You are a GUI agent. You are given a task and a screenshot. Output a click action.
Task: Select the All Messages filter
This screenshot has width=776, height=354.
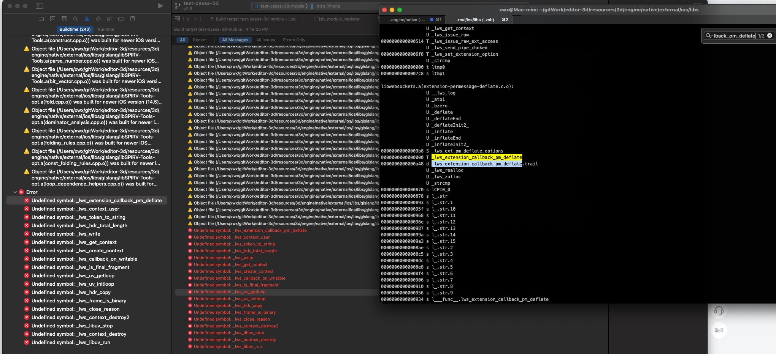tap(235, 40)
